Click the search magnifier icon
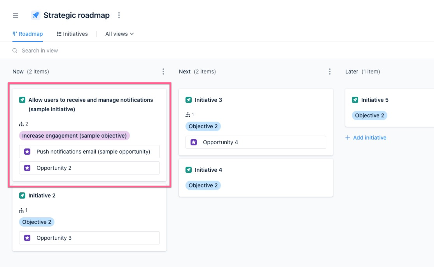The height and width of the screenshot is (267, 434). point(15,51)
